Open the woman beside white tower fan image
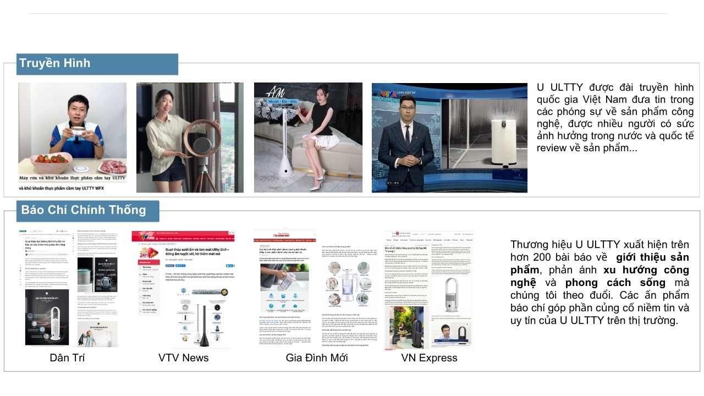The width and height of the screenshot is (704, 396). click(x=308, y=137)
